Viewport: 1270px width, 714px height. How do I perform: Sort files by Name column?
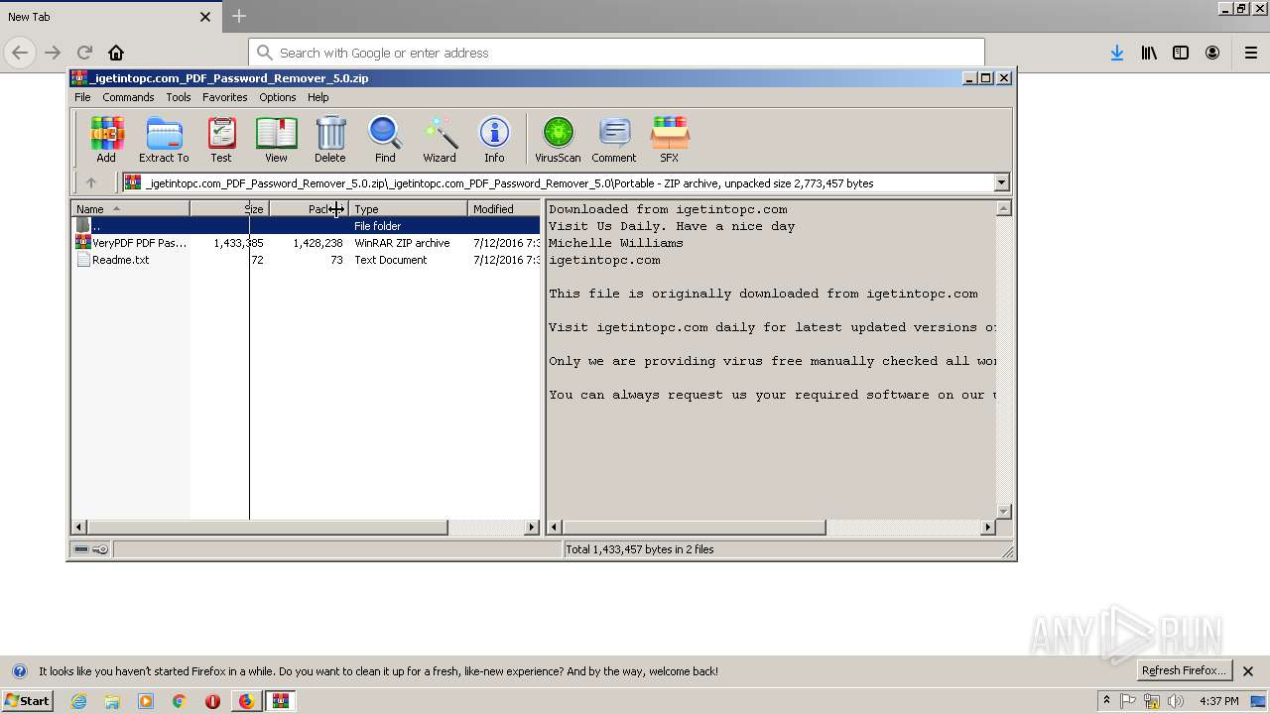[x=130, y=208]
